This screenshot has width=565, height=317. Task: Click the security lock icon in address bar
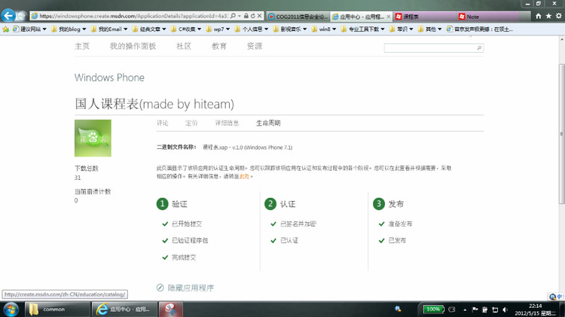tap(246, 16)
